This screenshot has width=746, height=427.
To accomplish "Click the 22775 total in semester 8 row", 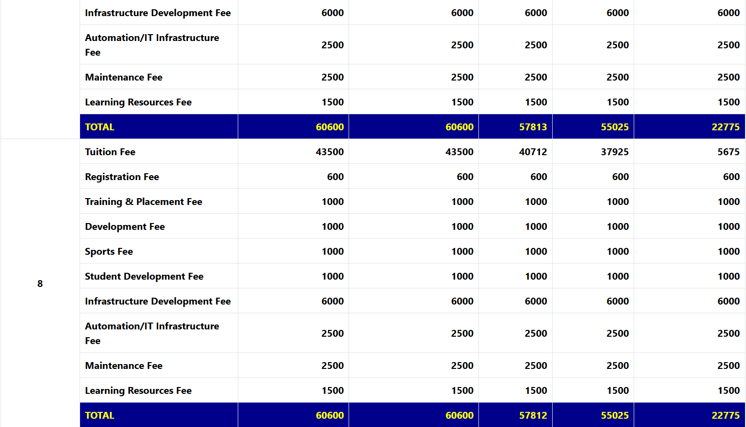I will (x=725, y=415).
